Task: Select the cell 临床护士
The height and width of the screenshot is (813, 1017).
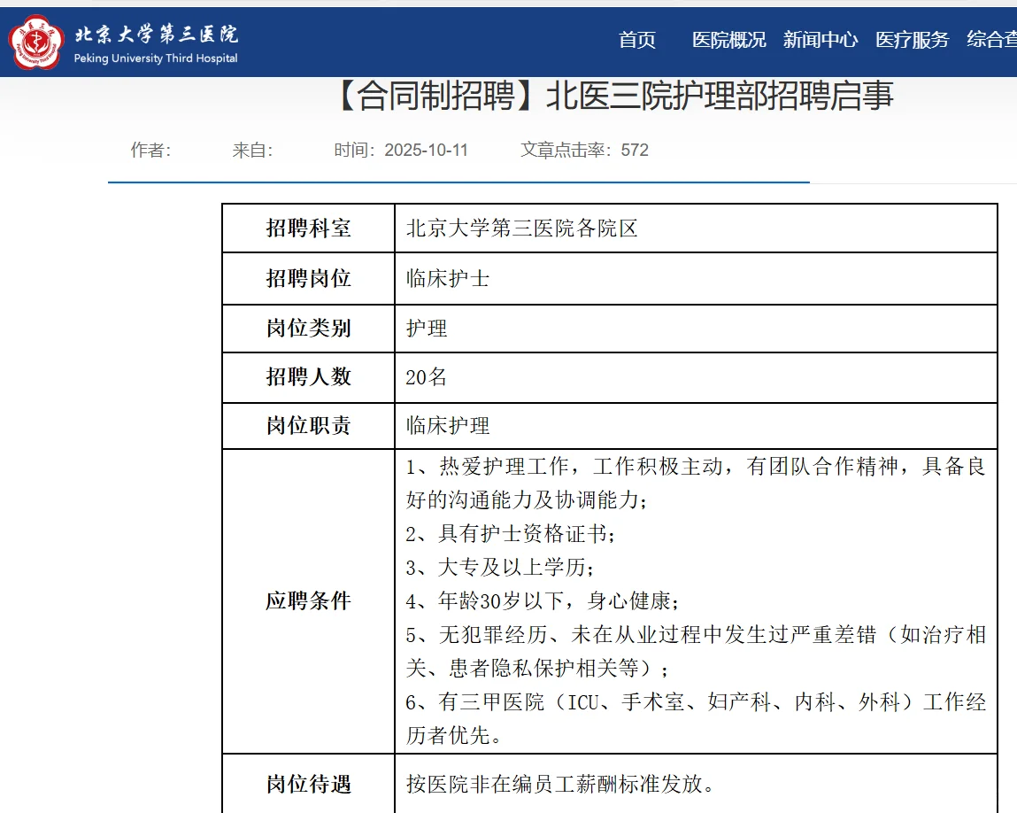Action: 696,278
